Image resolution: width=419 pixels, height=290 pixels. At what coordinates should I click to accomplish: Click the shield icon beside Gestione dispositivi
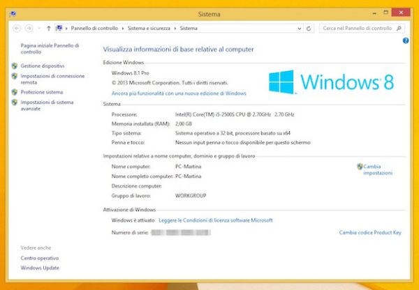pos(15,66)
